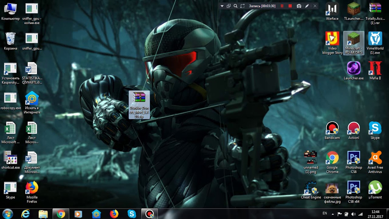This screenshot has width=389, height=219.
Task: Stop the recording with the red square
Action: click(290, 6)
